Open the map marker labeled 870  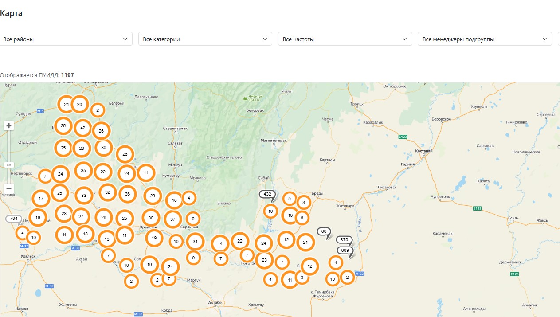[x=345, y=240]
